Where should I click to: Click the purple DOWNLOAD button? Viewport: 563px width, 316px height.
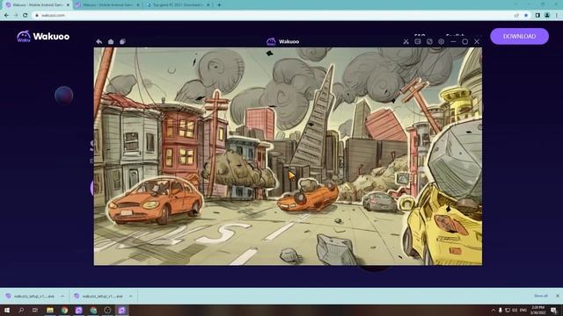519,36
